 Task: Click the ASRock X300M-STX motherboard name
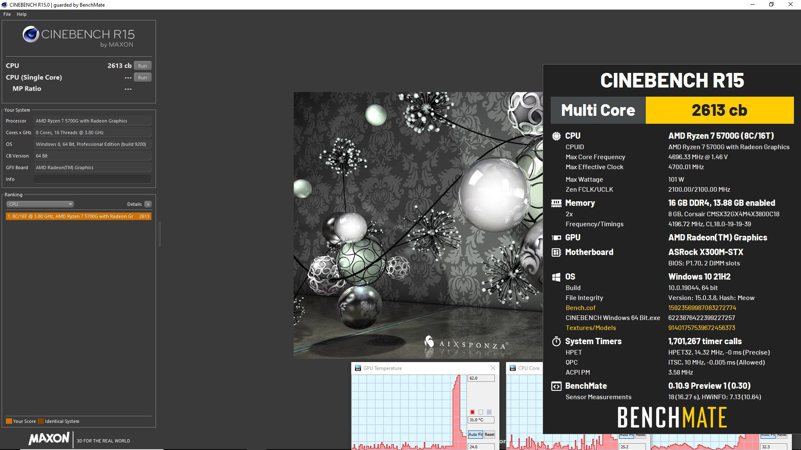(x=705, y=252)
